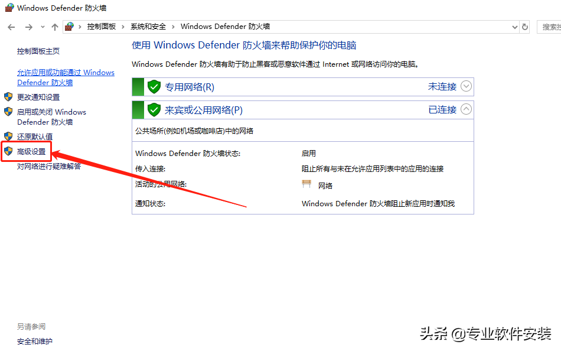This screenshot has height=351, width=561.
Task: Open 安全和维护 link
Action: coord(35,342)
